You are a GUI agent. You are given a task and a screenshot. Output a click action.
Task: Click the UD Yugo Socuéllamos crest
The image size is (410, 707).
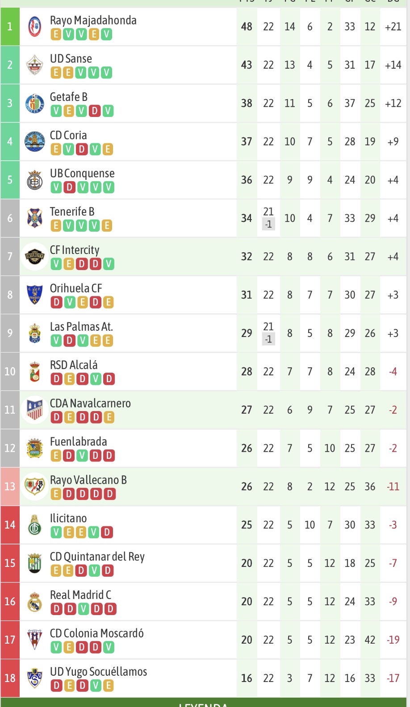pos(34,678)
